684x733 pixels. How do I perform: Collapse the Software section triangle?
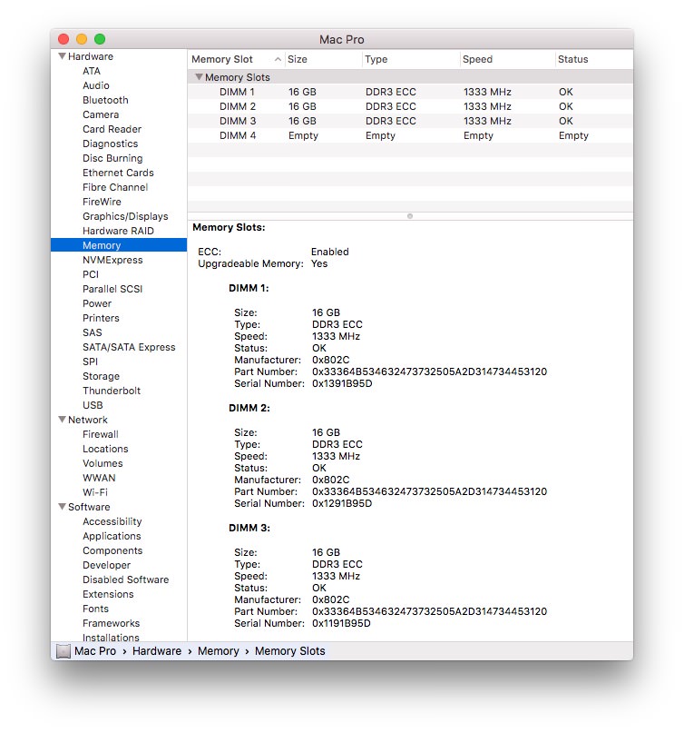click(62, 506)
